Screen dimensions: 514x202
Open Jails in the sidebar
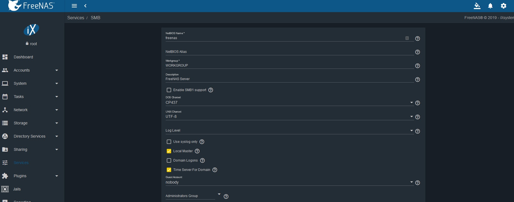coord(17,189)
